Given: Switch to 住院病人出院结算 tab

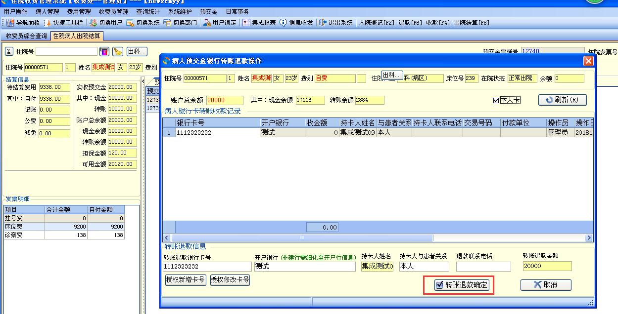Looking at the screenshot, I should (77, 36).
